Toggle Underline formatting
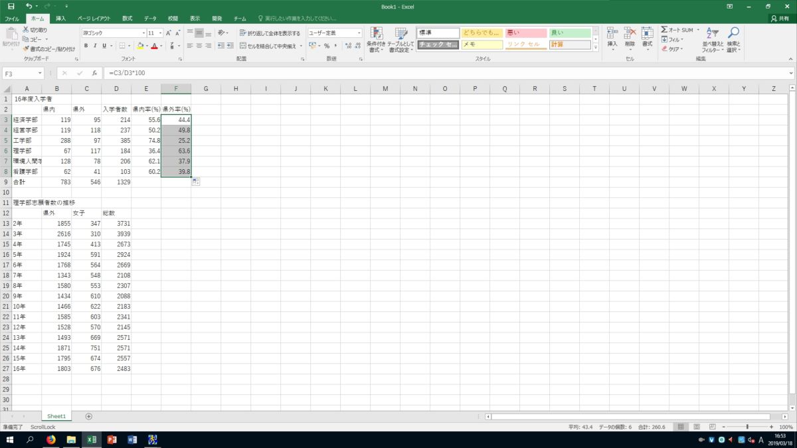 pyautogui.click(x=105, y=46)
